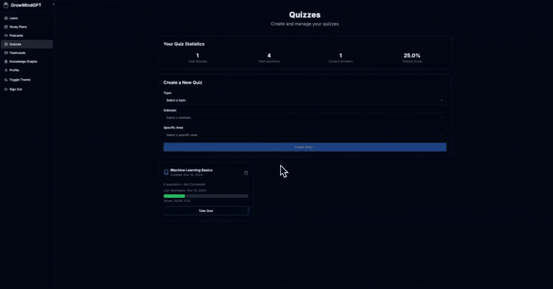This screenshot has width=553, height=289.
Task: Click the Correct Answers statistic
Action: [341, 58]
